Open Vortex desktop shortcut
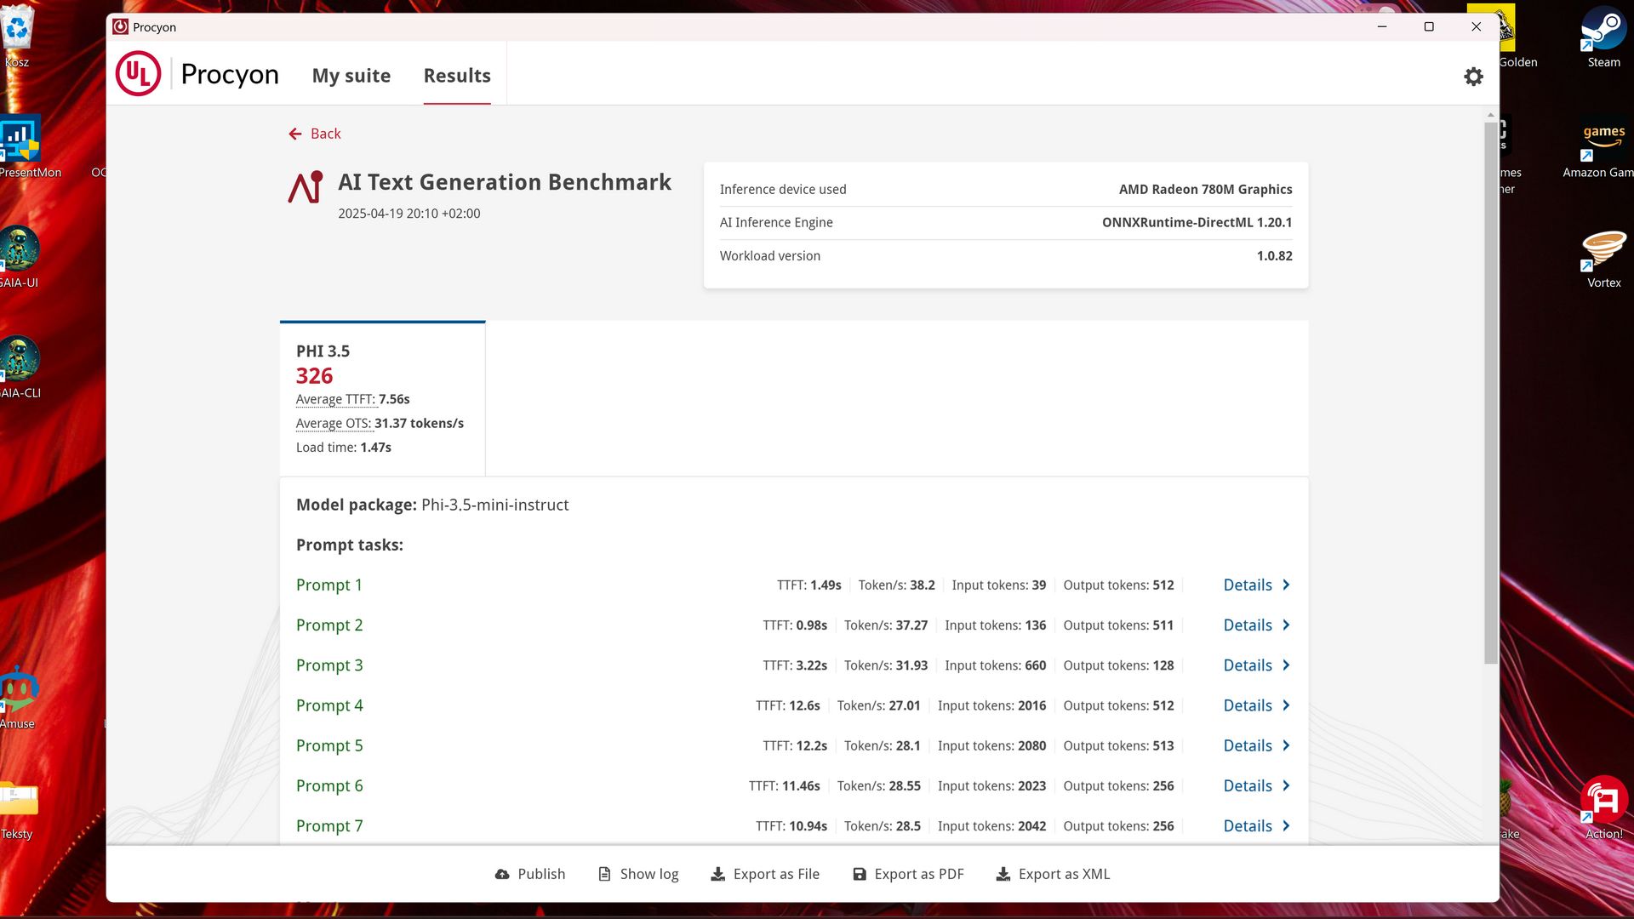The width and height of the screenshot is (1634, 919). pos(1603,259)
